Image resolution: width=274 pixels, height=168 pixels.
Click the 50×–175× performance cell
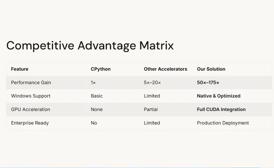point(208,83)
